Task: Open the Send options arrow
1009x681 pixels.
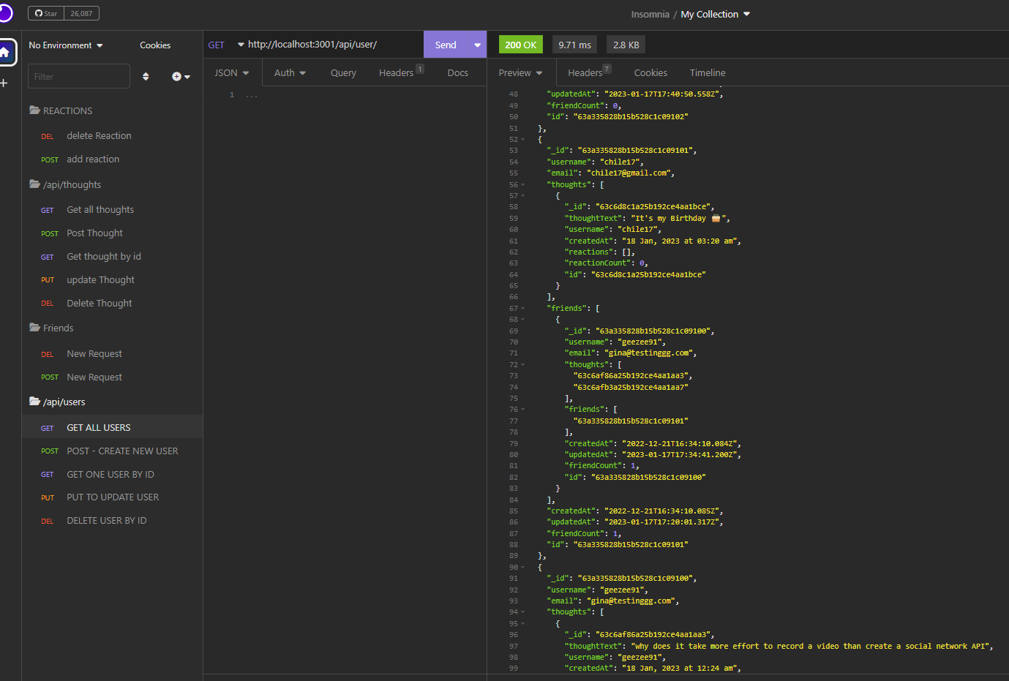Action: point(478,45)
